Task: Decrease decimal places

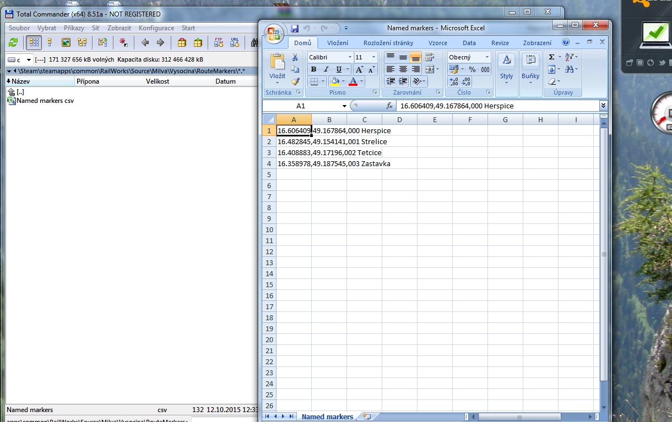Action: [466, 81]
